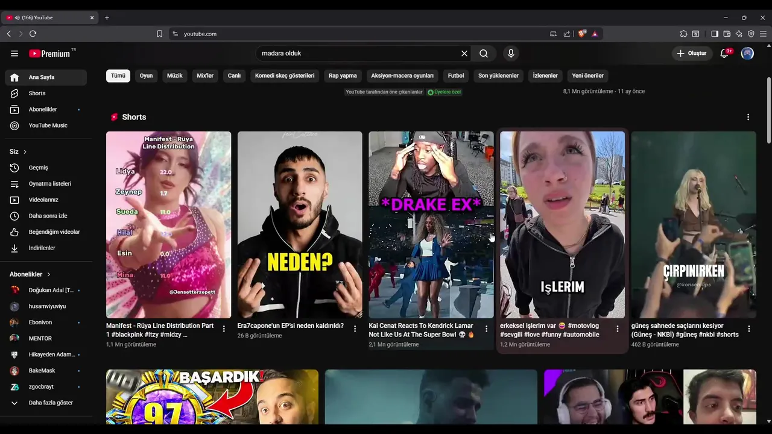Open Ebonivon channel subscription
This screenshot has height=434, width=772.
pos(46,322)
